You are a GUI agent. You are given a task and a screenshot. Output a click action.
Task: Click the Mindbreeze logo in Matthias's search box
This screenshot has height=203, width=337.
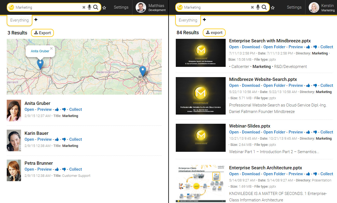pos(11,7)
